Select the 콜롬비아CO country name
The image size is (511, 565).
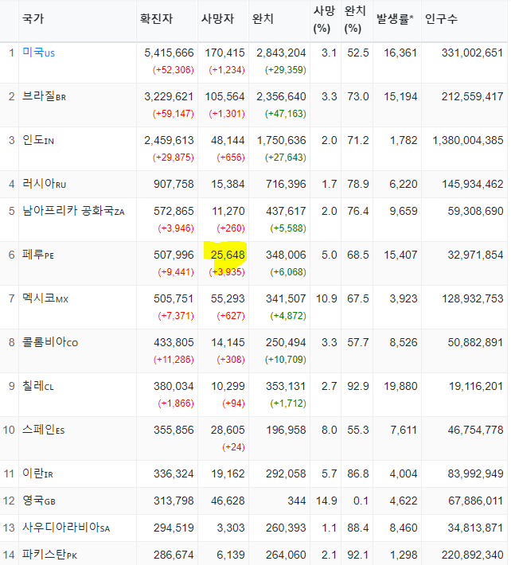(50, 342)
